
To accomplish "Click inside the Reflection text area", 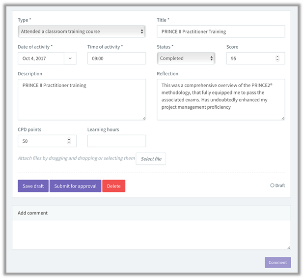I will click(x=221, y=99).
